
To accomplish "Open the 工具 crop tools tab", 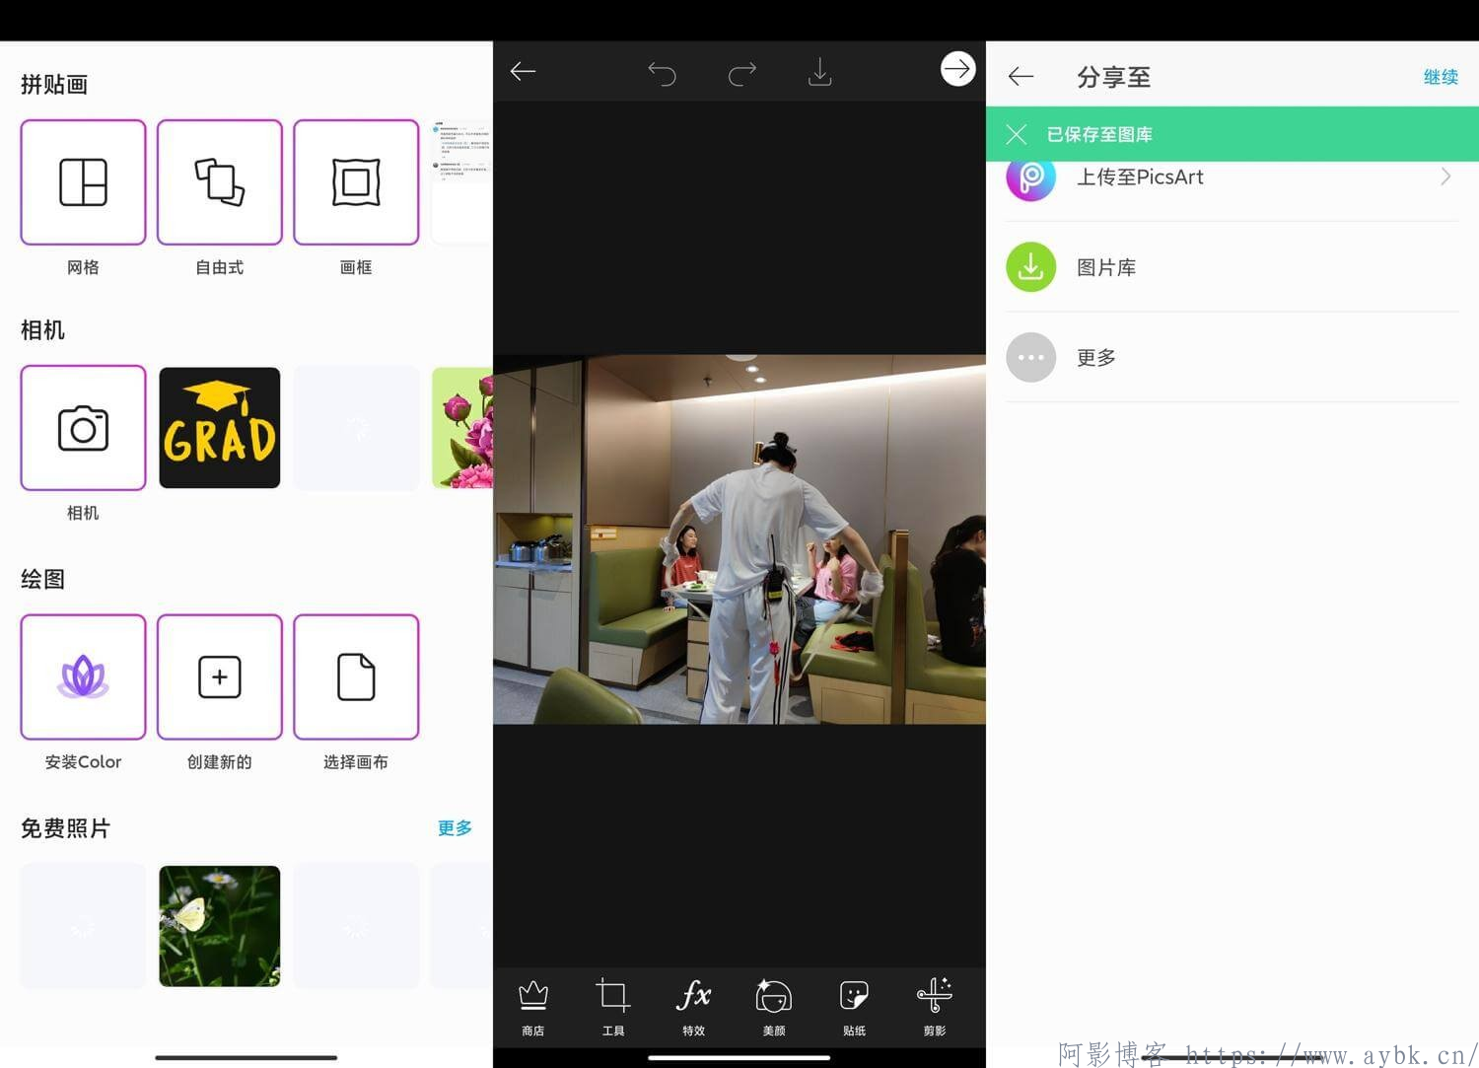I will [613, 1006].
